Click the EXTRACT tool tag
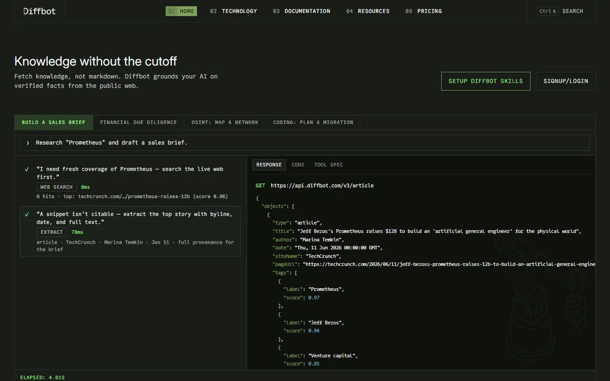Screen dimensions: 610x381 (52, 232)
